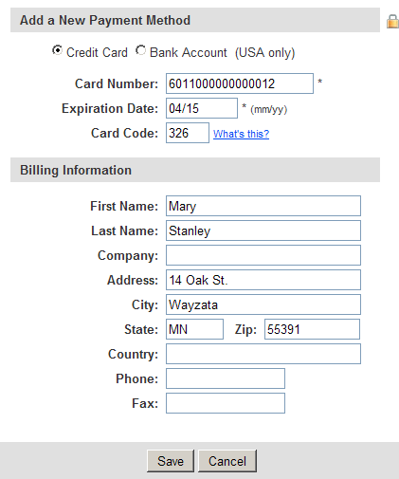
Task: Click the City field containing Wayzata
Action: 263,304
